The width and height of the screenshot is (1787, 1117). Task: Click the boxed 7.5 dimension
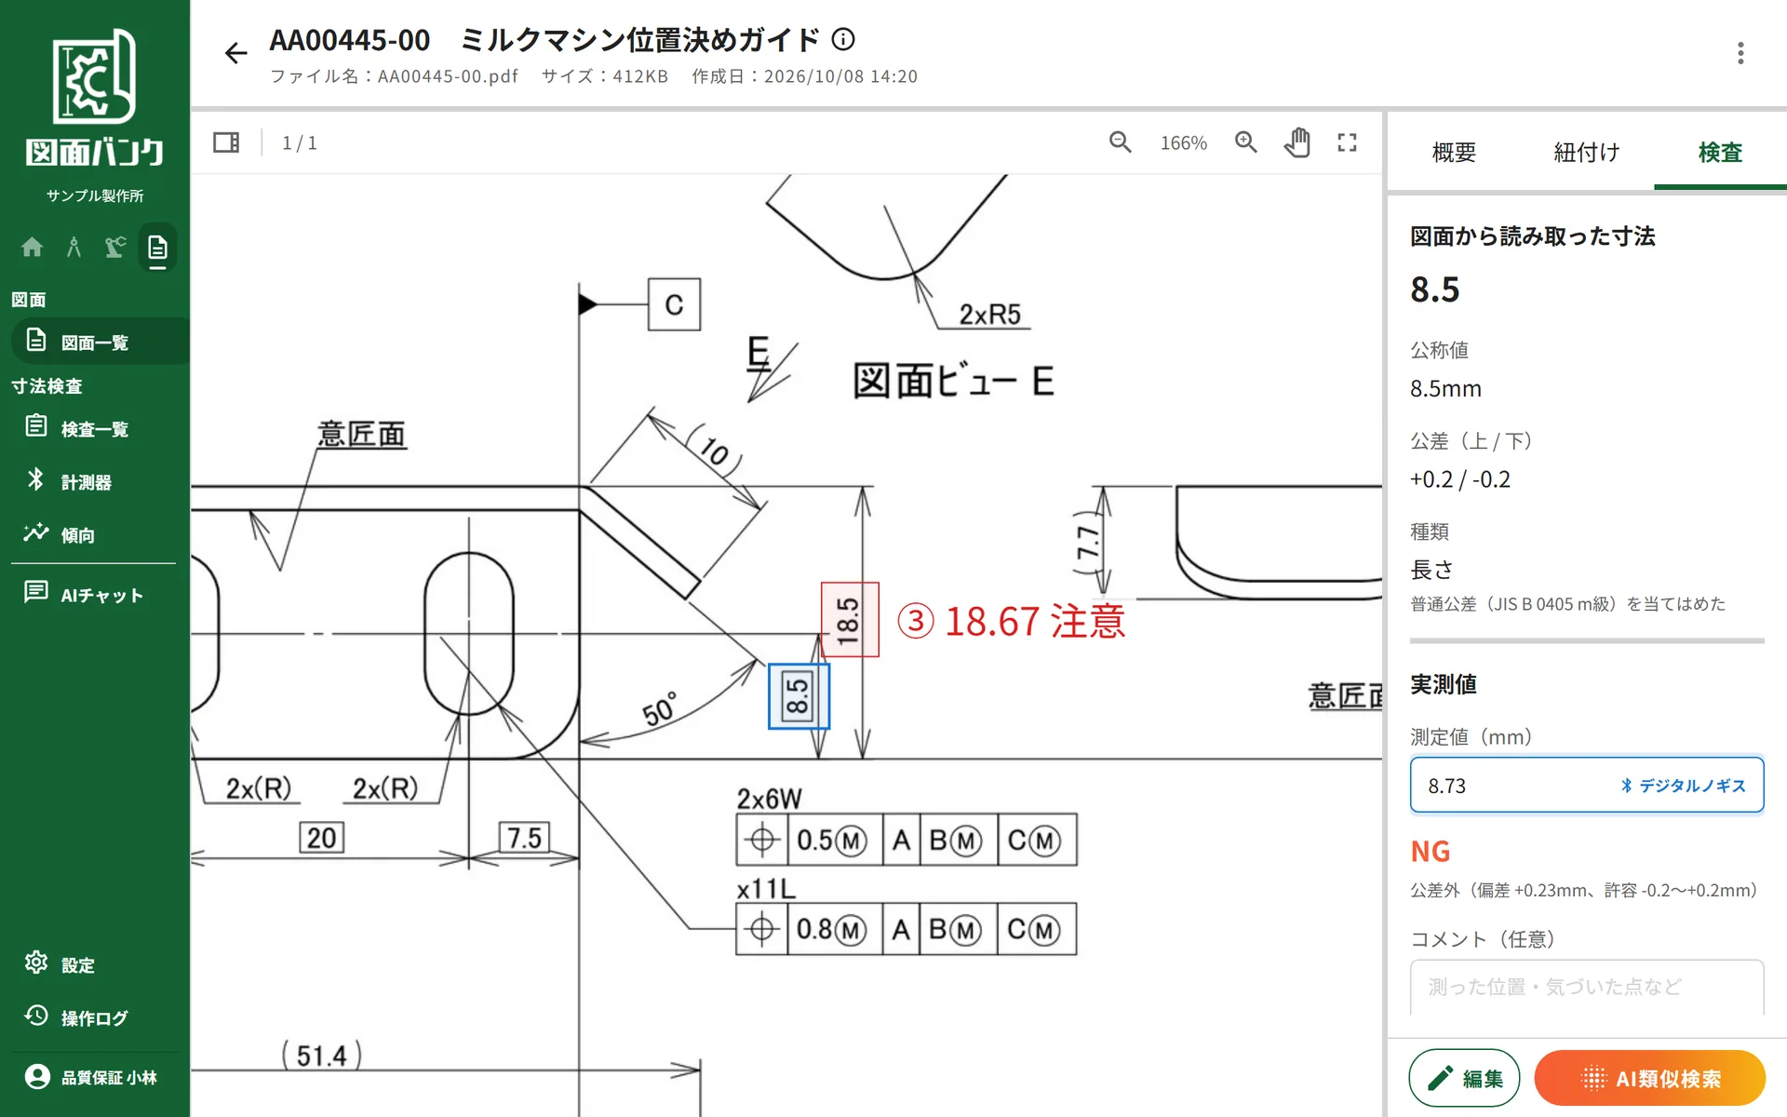click(524, 838)
